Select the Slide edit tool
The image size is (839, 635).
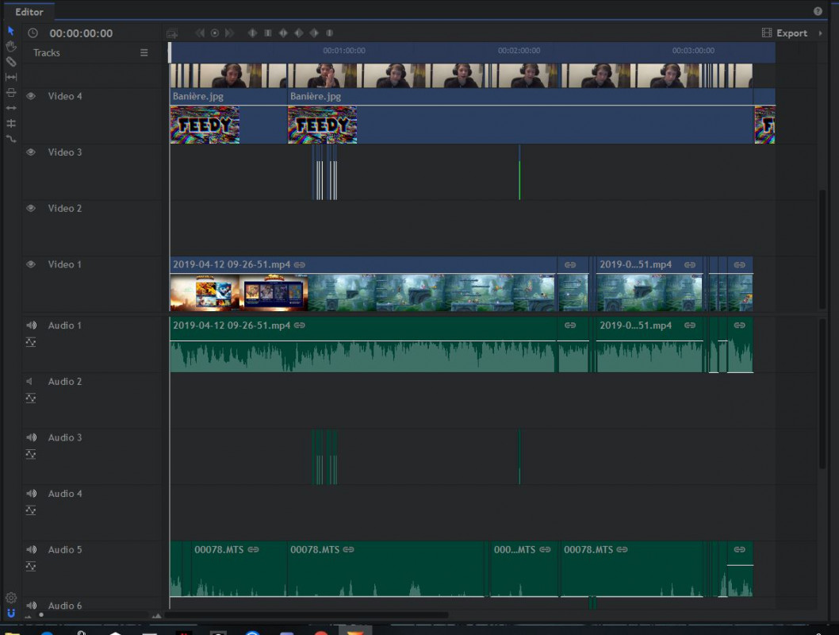(10, 93)
